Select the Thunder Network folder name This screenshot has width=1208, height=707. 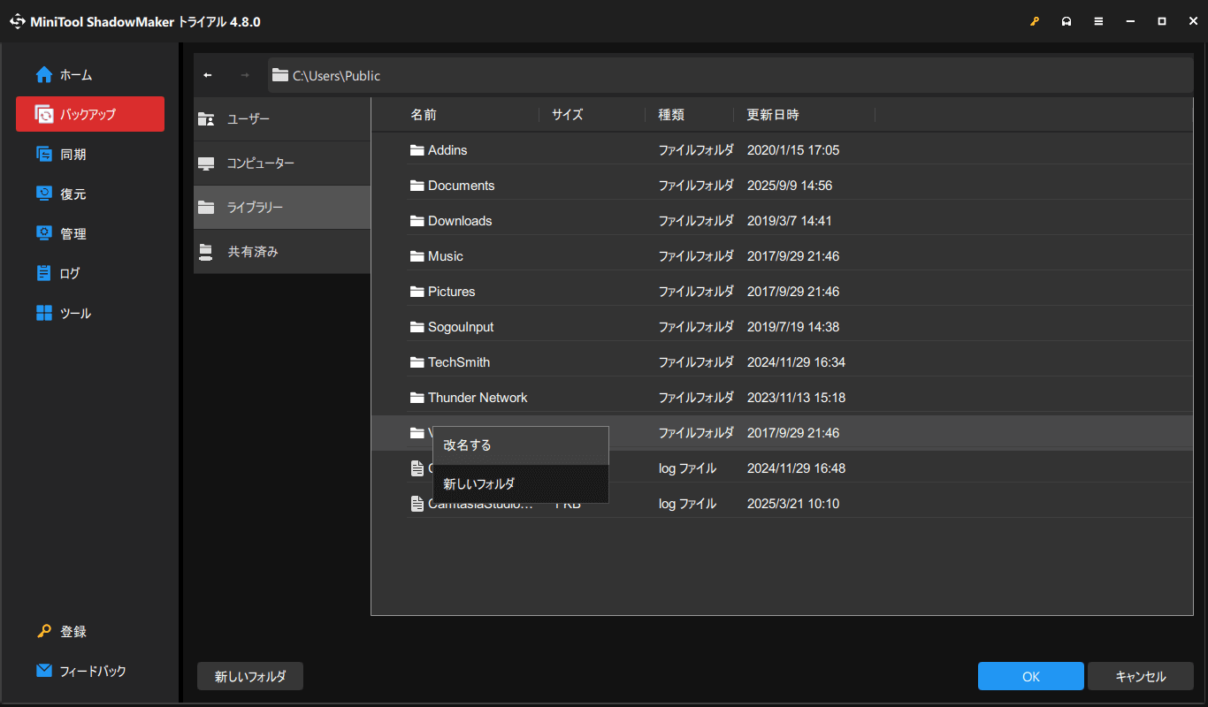(x=478, y=398)
